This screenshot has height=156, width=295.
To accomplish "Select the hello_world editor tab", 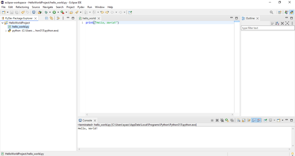I will click(89, 18).
